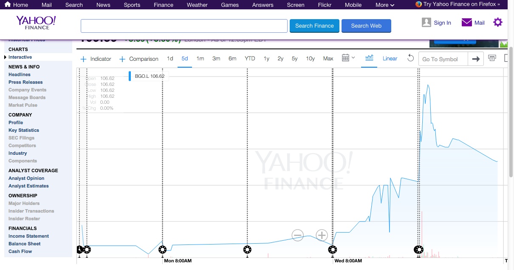Screen dimensions: 514x270
Task: Switch chart range to 1m
Action: point(200,59)
